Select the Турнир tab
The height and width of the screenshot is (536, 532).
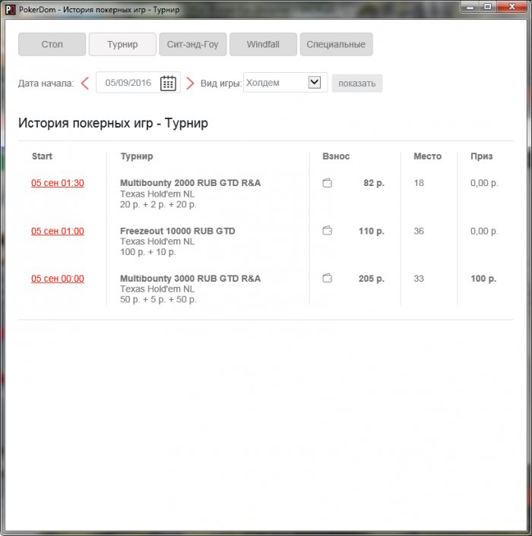click(122, 45)
